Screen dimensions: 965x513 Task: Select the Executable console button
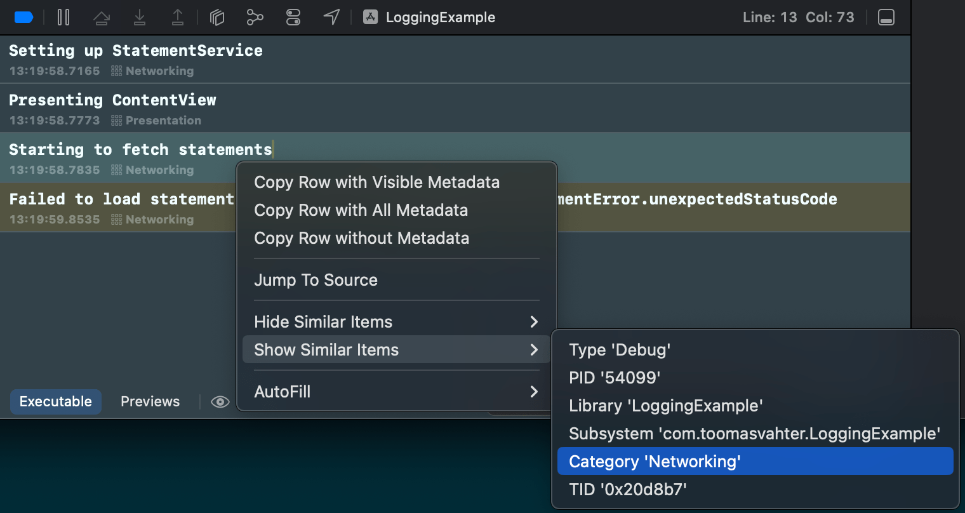click(56, 402)
